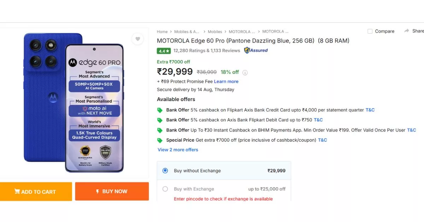The width and height of the screenshot is (424, 222).
Task: Open the Mobiles breadcrumb
Action: (x=215, y=31)
